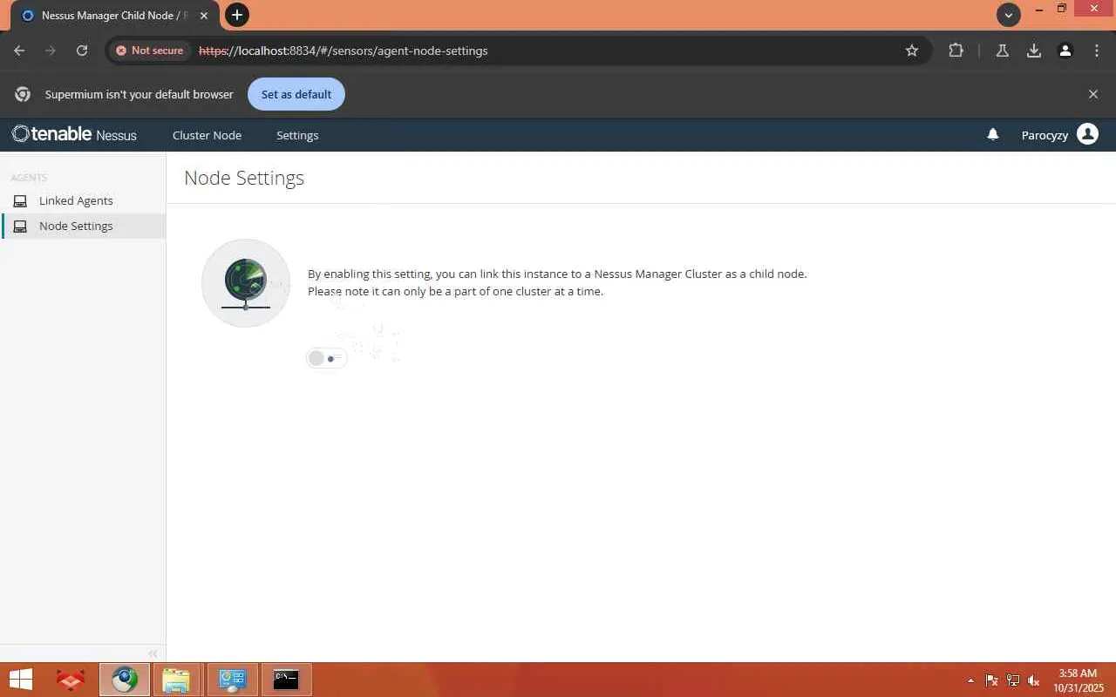Click the 'By enabling this setting' description line
This screenshot has height=697, width=1116.
click(557, 274)
